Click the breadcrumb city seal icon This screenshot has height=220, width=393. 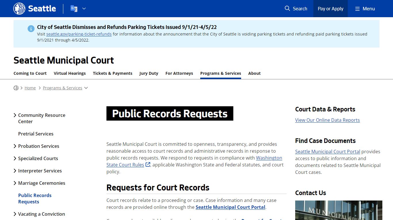click(x=16, y=88)
